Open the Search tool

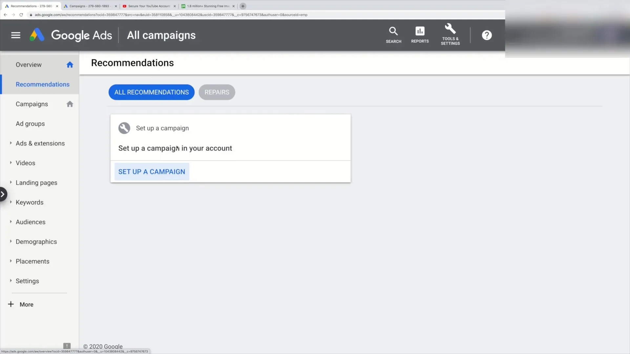pos(393,34)
